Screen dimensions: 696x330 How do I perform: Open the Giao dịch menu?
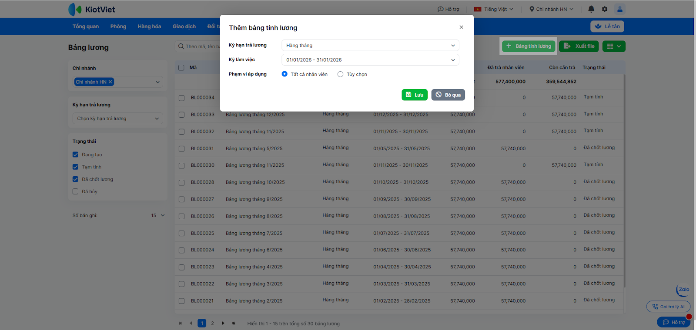pos(184,26)
